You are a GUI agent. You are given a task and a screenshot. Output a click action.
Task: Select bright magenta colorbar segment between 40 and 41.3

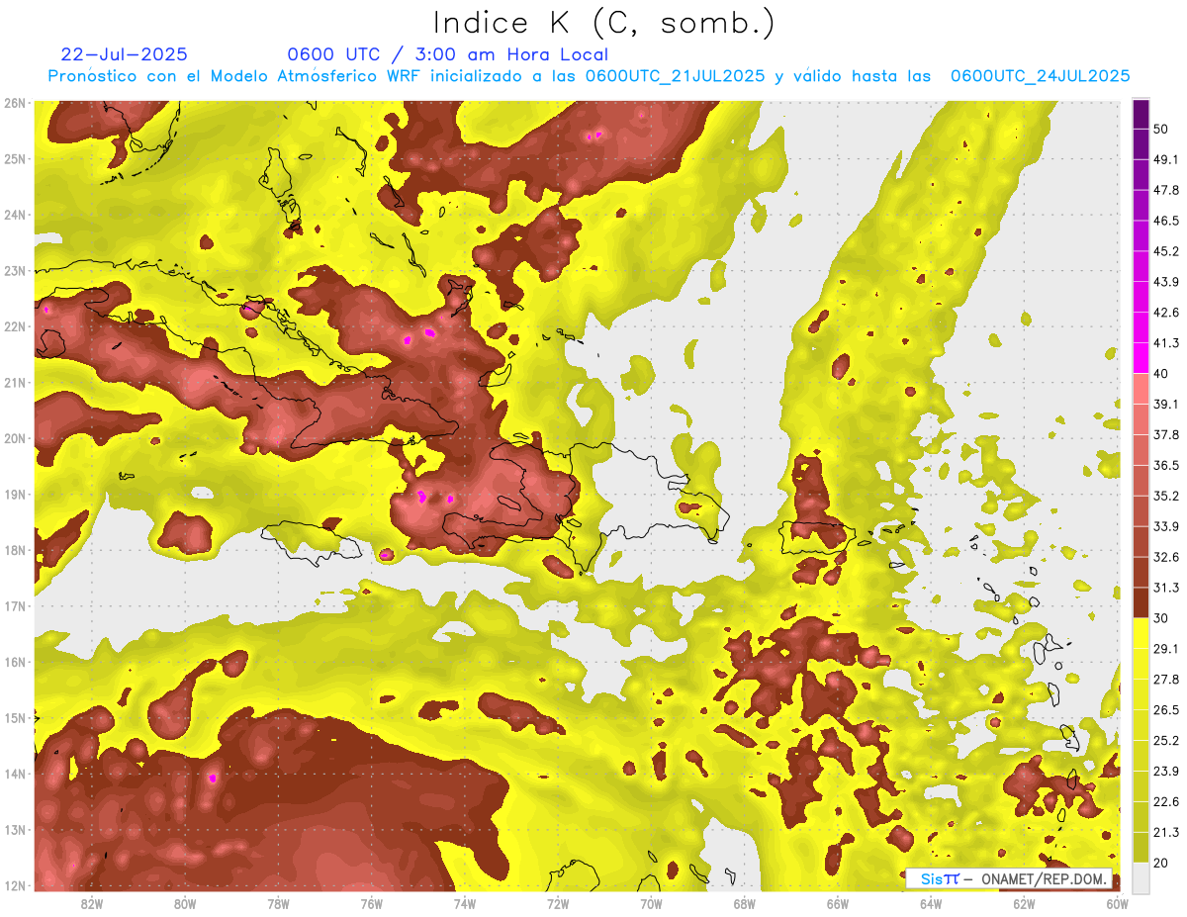(1141, 358)
